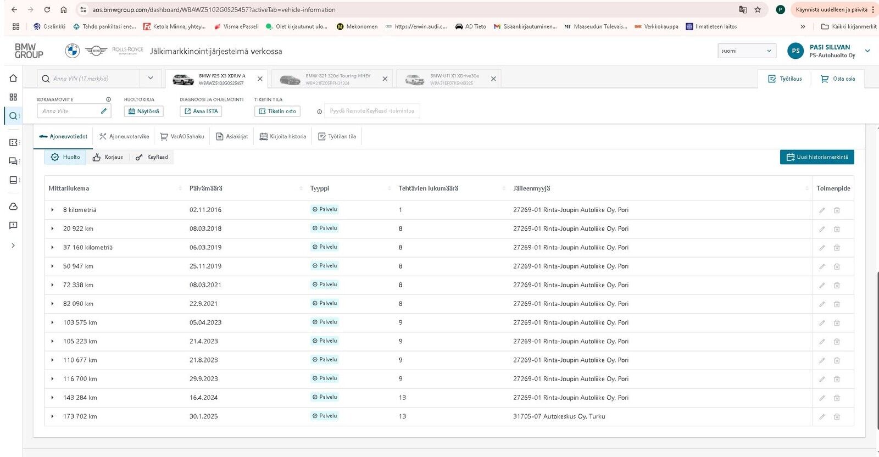
Task: Open the VIN search history dropdown
Action: (151, 79)
